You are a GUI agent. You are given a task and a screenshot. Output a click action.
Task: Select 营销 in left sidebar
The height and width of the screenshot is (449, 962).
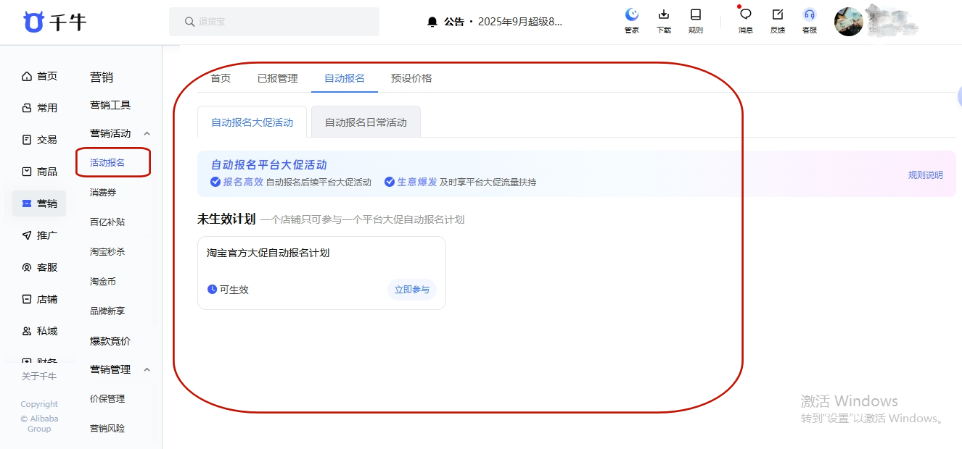click(39, 203)
